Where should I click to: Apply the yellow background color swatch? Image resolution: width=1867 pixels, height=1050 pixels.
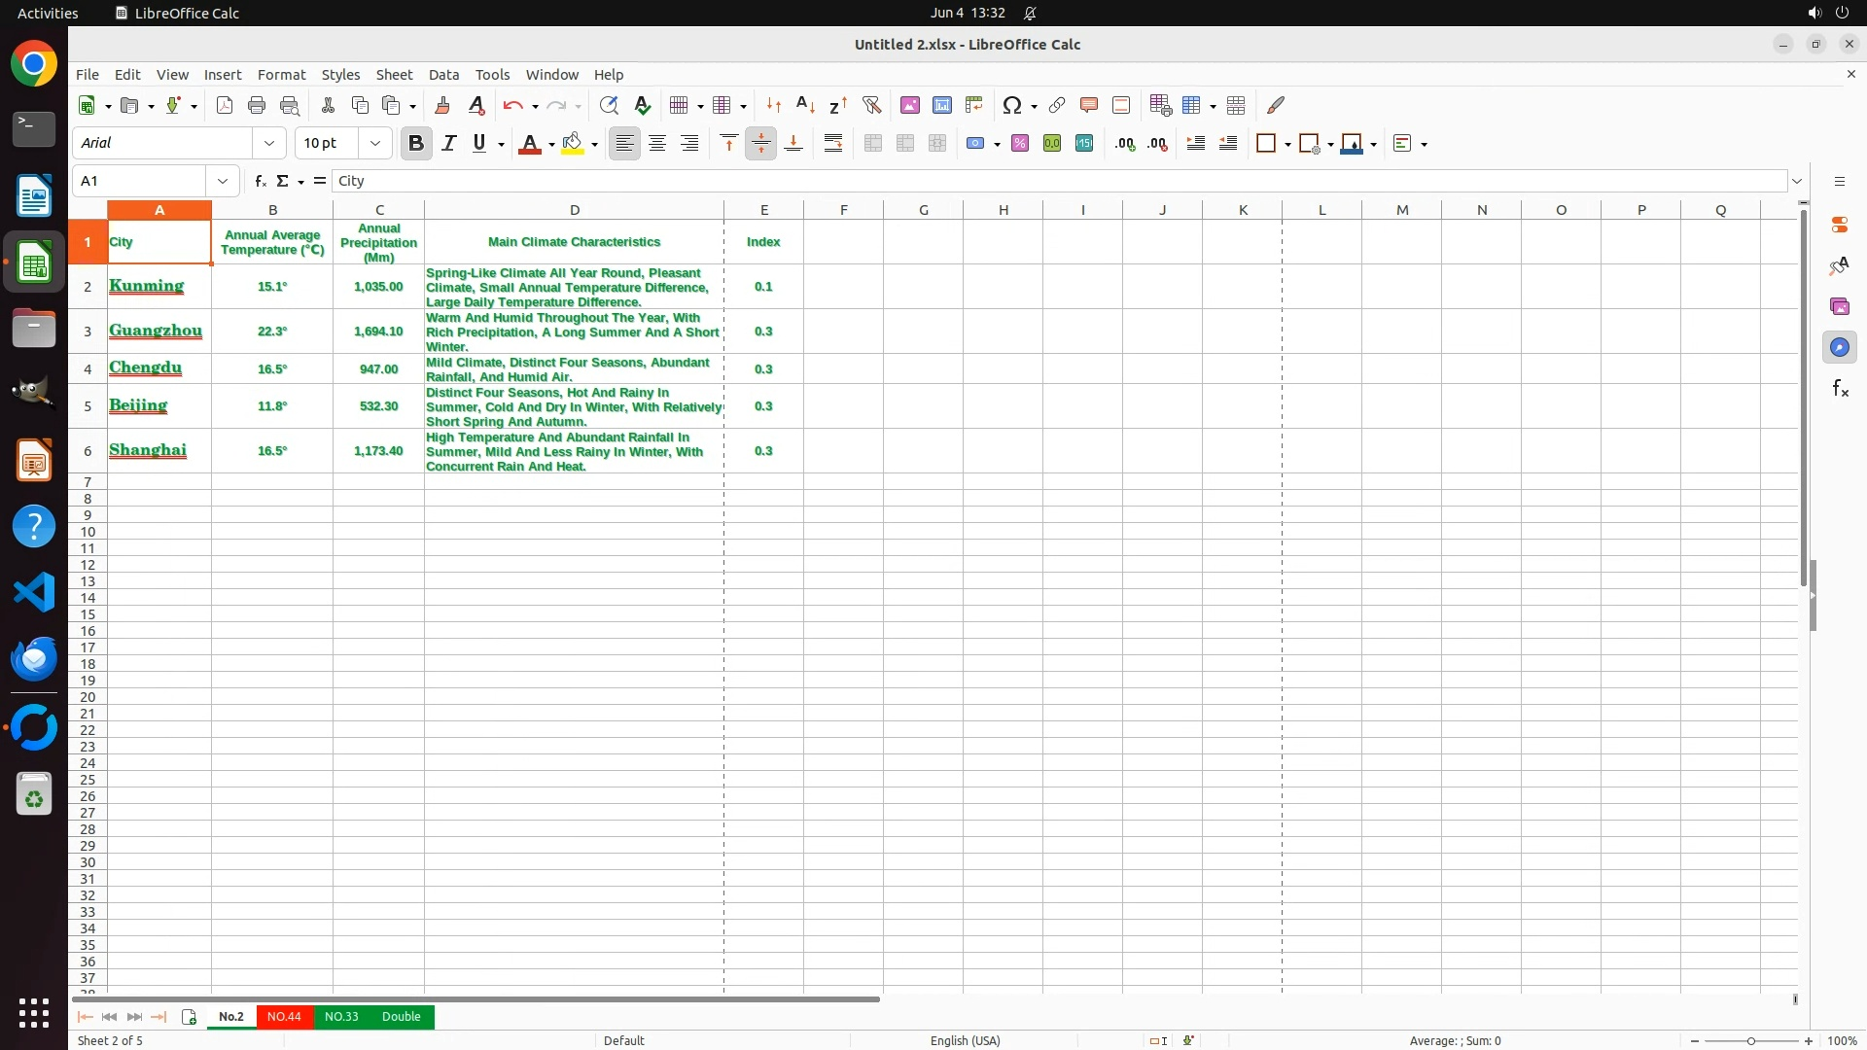(573, 143)
